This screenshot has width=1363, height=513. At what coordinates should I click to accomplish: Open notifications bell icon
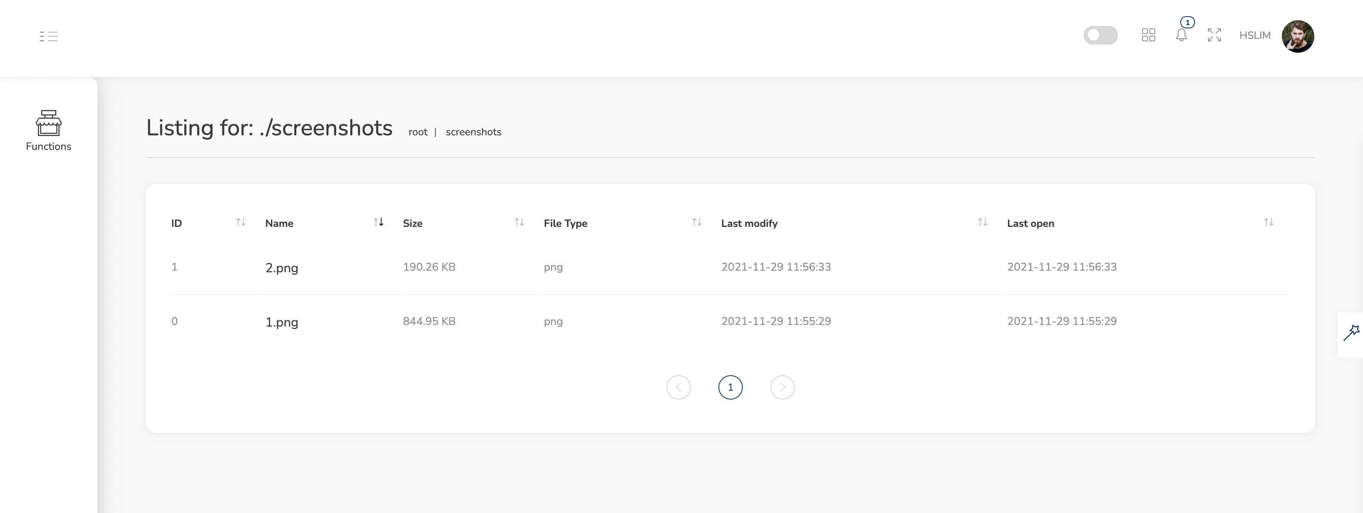pyautogui.click(x=1182, y=35)
